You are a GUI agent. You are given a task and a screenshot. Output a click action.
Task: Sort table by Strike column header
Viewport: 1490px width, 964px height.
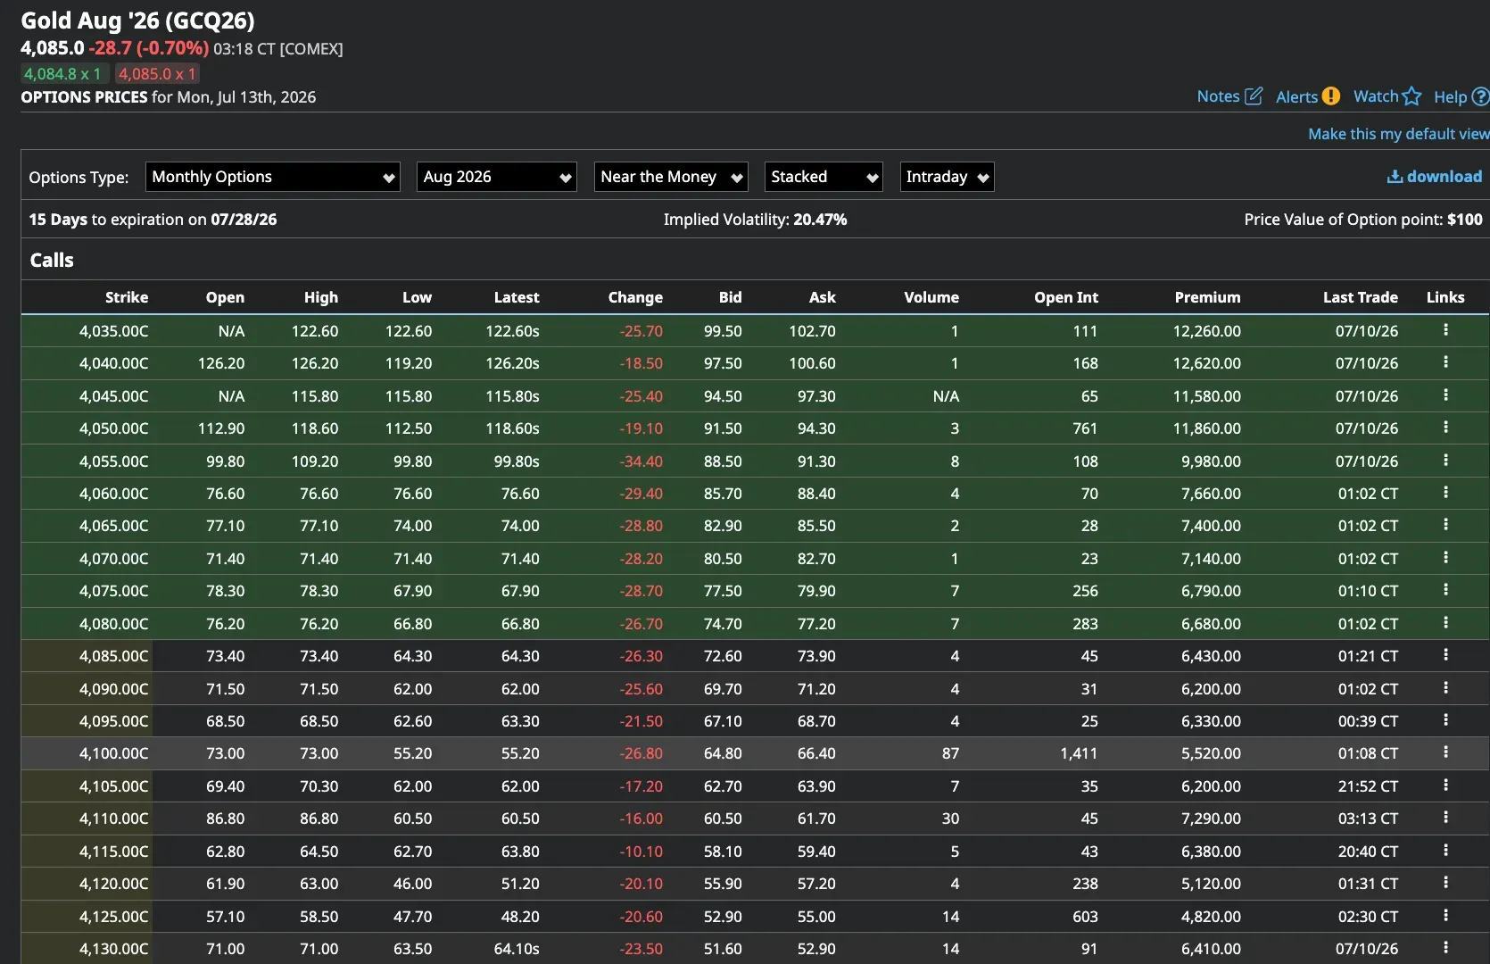[x=127, y=297]
